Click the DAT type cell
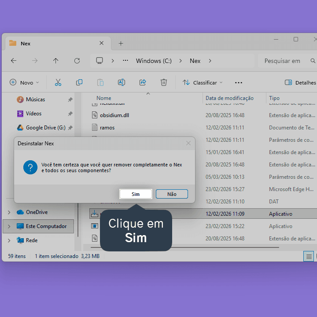 click(x=274, y=202)
